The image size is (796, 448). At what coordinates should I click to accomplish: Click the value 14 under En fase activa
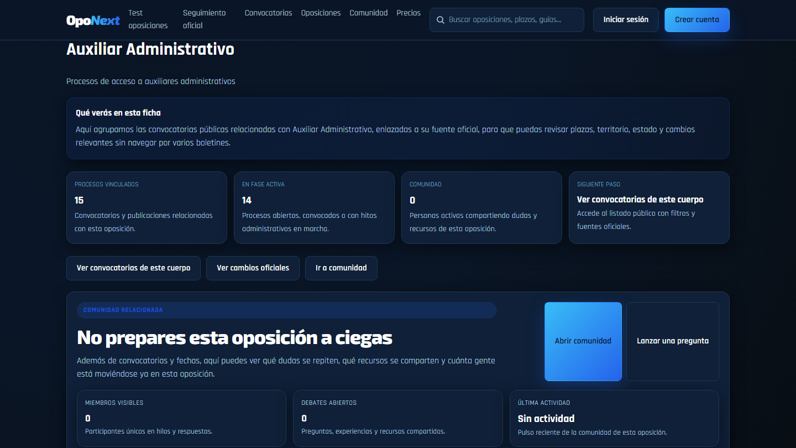[x=247, y=200]
